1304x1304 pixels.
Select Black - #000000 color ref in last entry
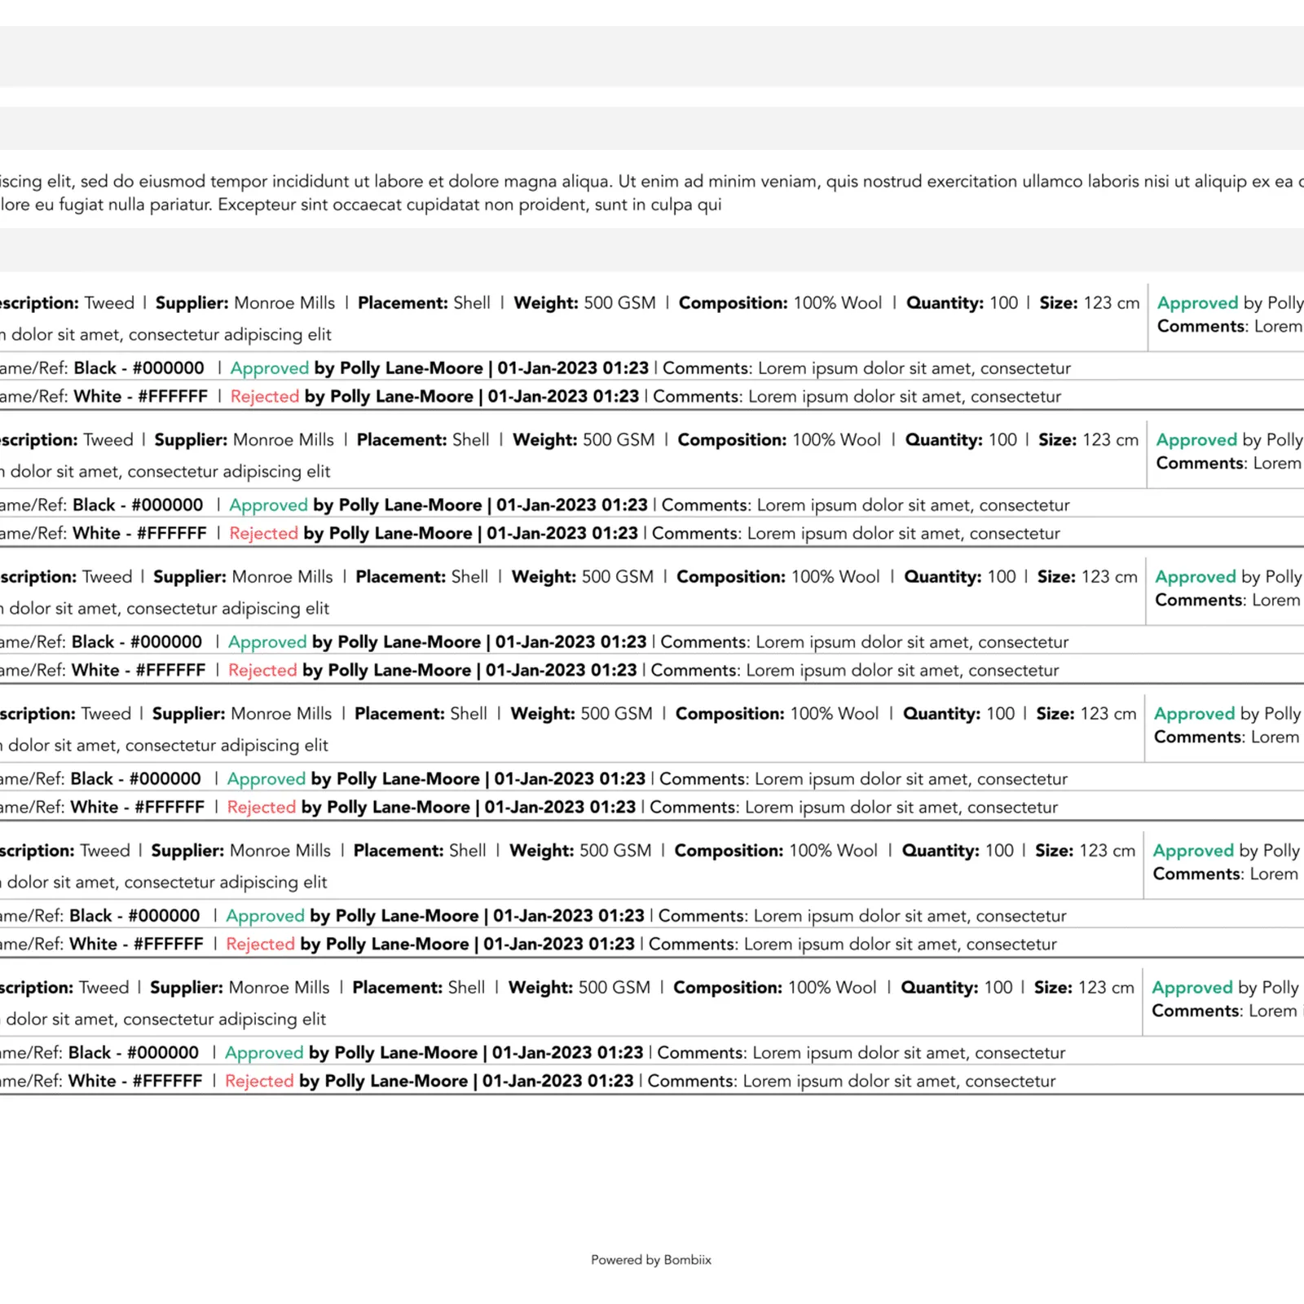point(134,1053)
